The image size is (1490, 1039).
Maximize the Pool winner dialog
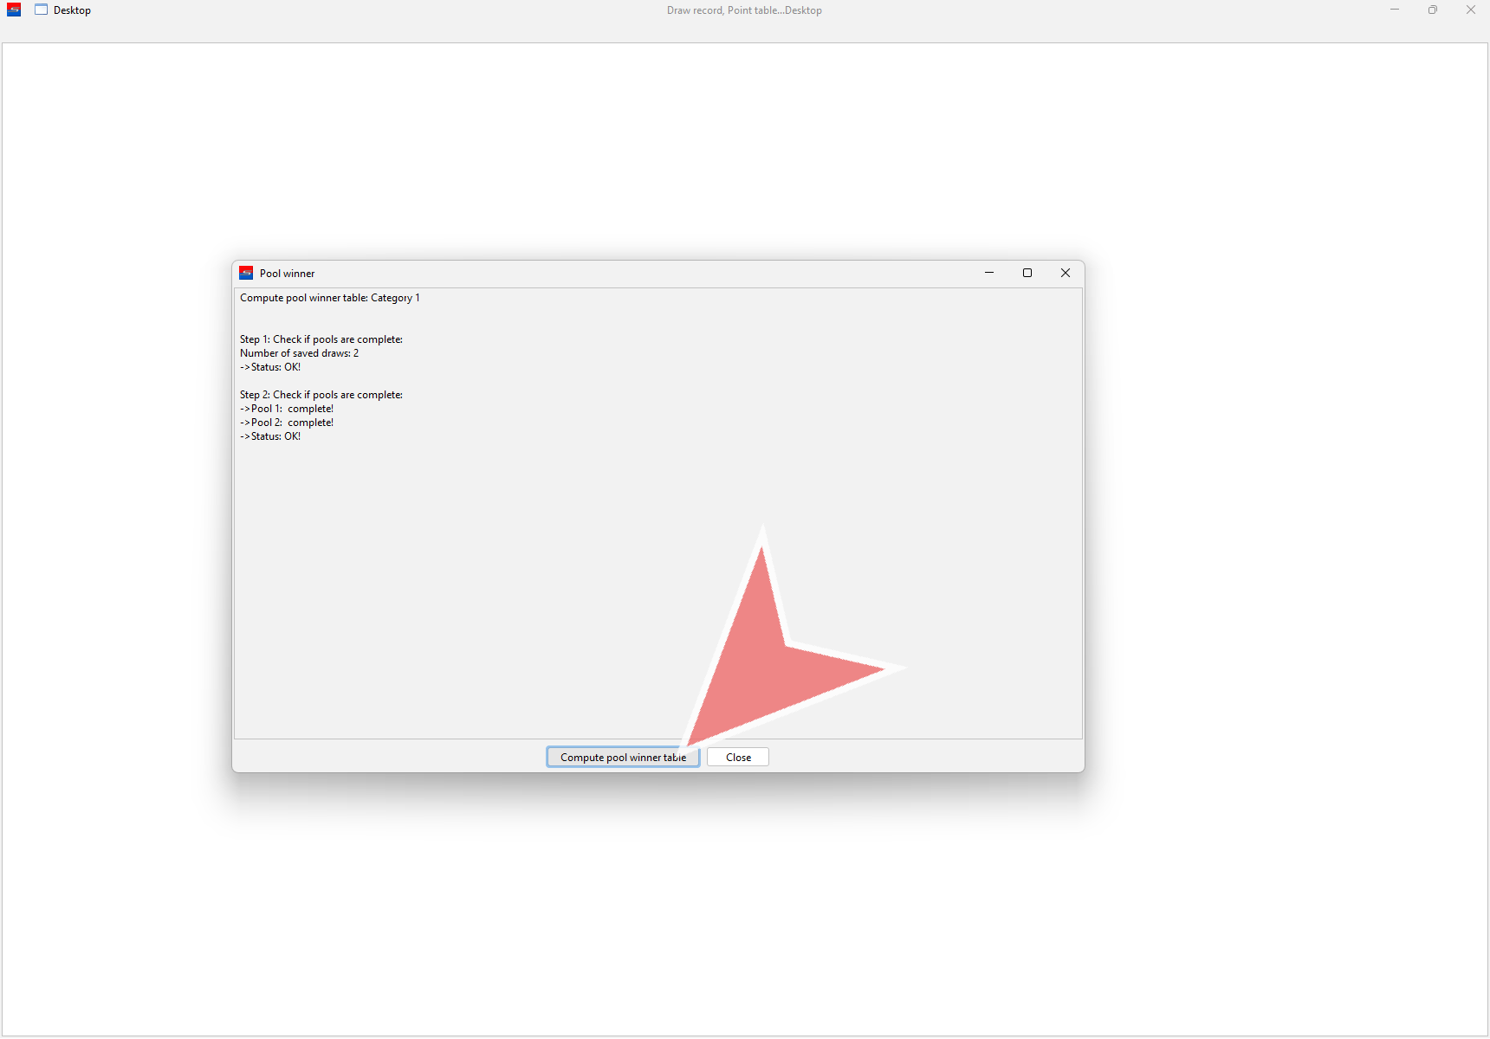(1027, 273)
